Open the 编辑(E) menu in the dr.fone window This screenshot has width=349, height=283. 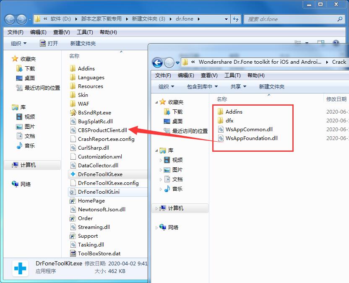(38, 32)
